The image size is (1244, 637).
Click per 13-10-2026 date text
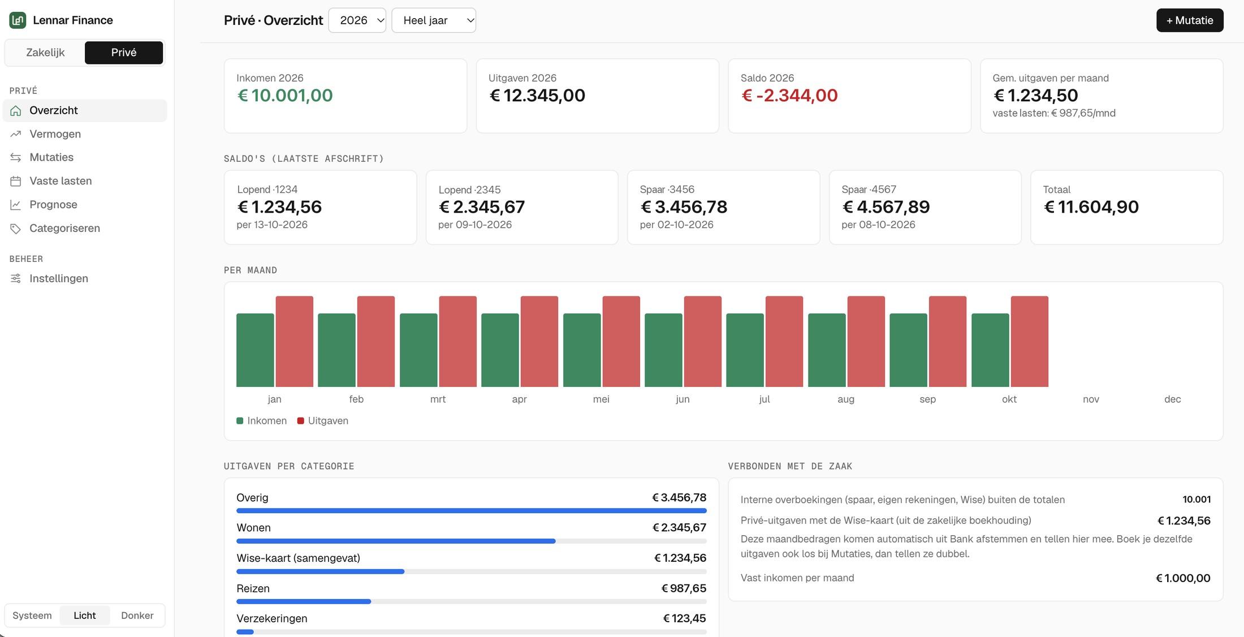pos(272,225)
